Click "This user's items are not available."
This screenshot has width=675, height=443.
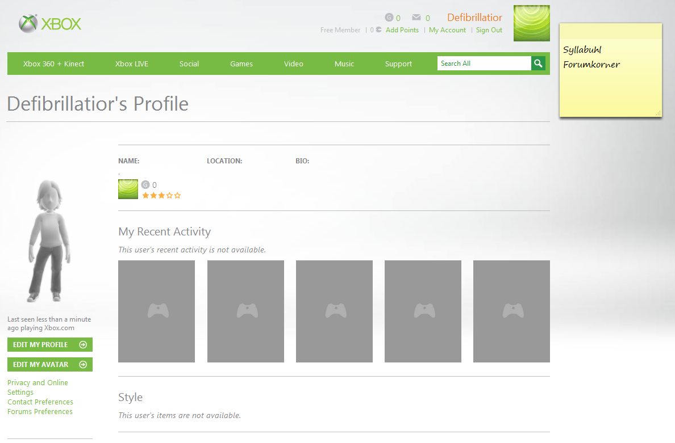point(180,416)
